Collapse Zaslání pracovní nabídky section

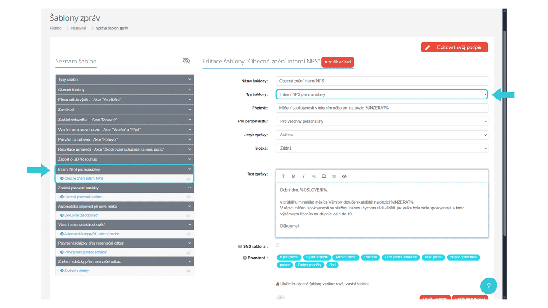click(125, 188)
